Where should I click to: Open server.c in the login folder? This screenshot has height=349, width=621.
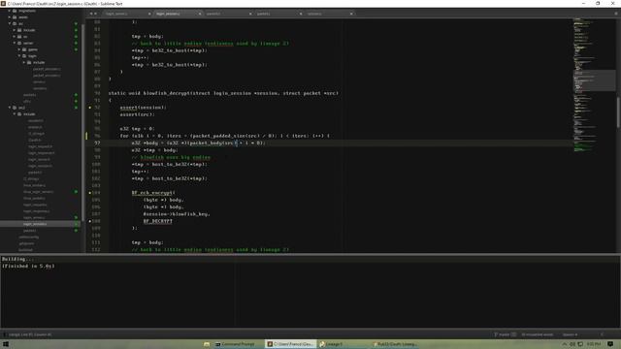pos(39,81)
